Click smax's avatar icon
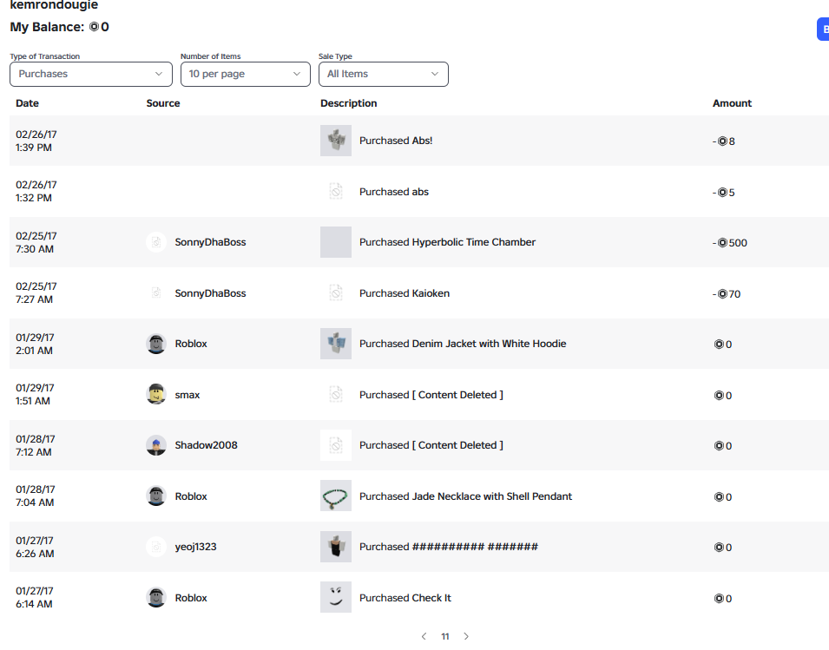Viewport: 829px width, 650px height. (x=156, y=394)
